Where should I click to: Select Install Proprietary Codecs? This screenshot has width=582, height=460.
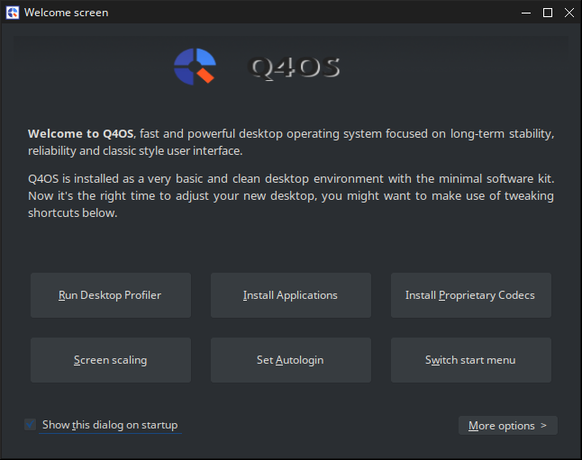470,295
